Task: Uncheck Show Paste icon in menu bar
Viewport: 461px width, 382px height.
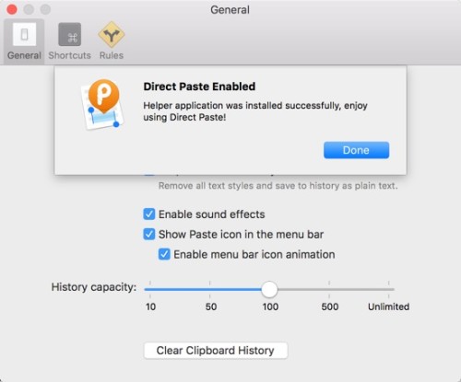Action: 149,235
